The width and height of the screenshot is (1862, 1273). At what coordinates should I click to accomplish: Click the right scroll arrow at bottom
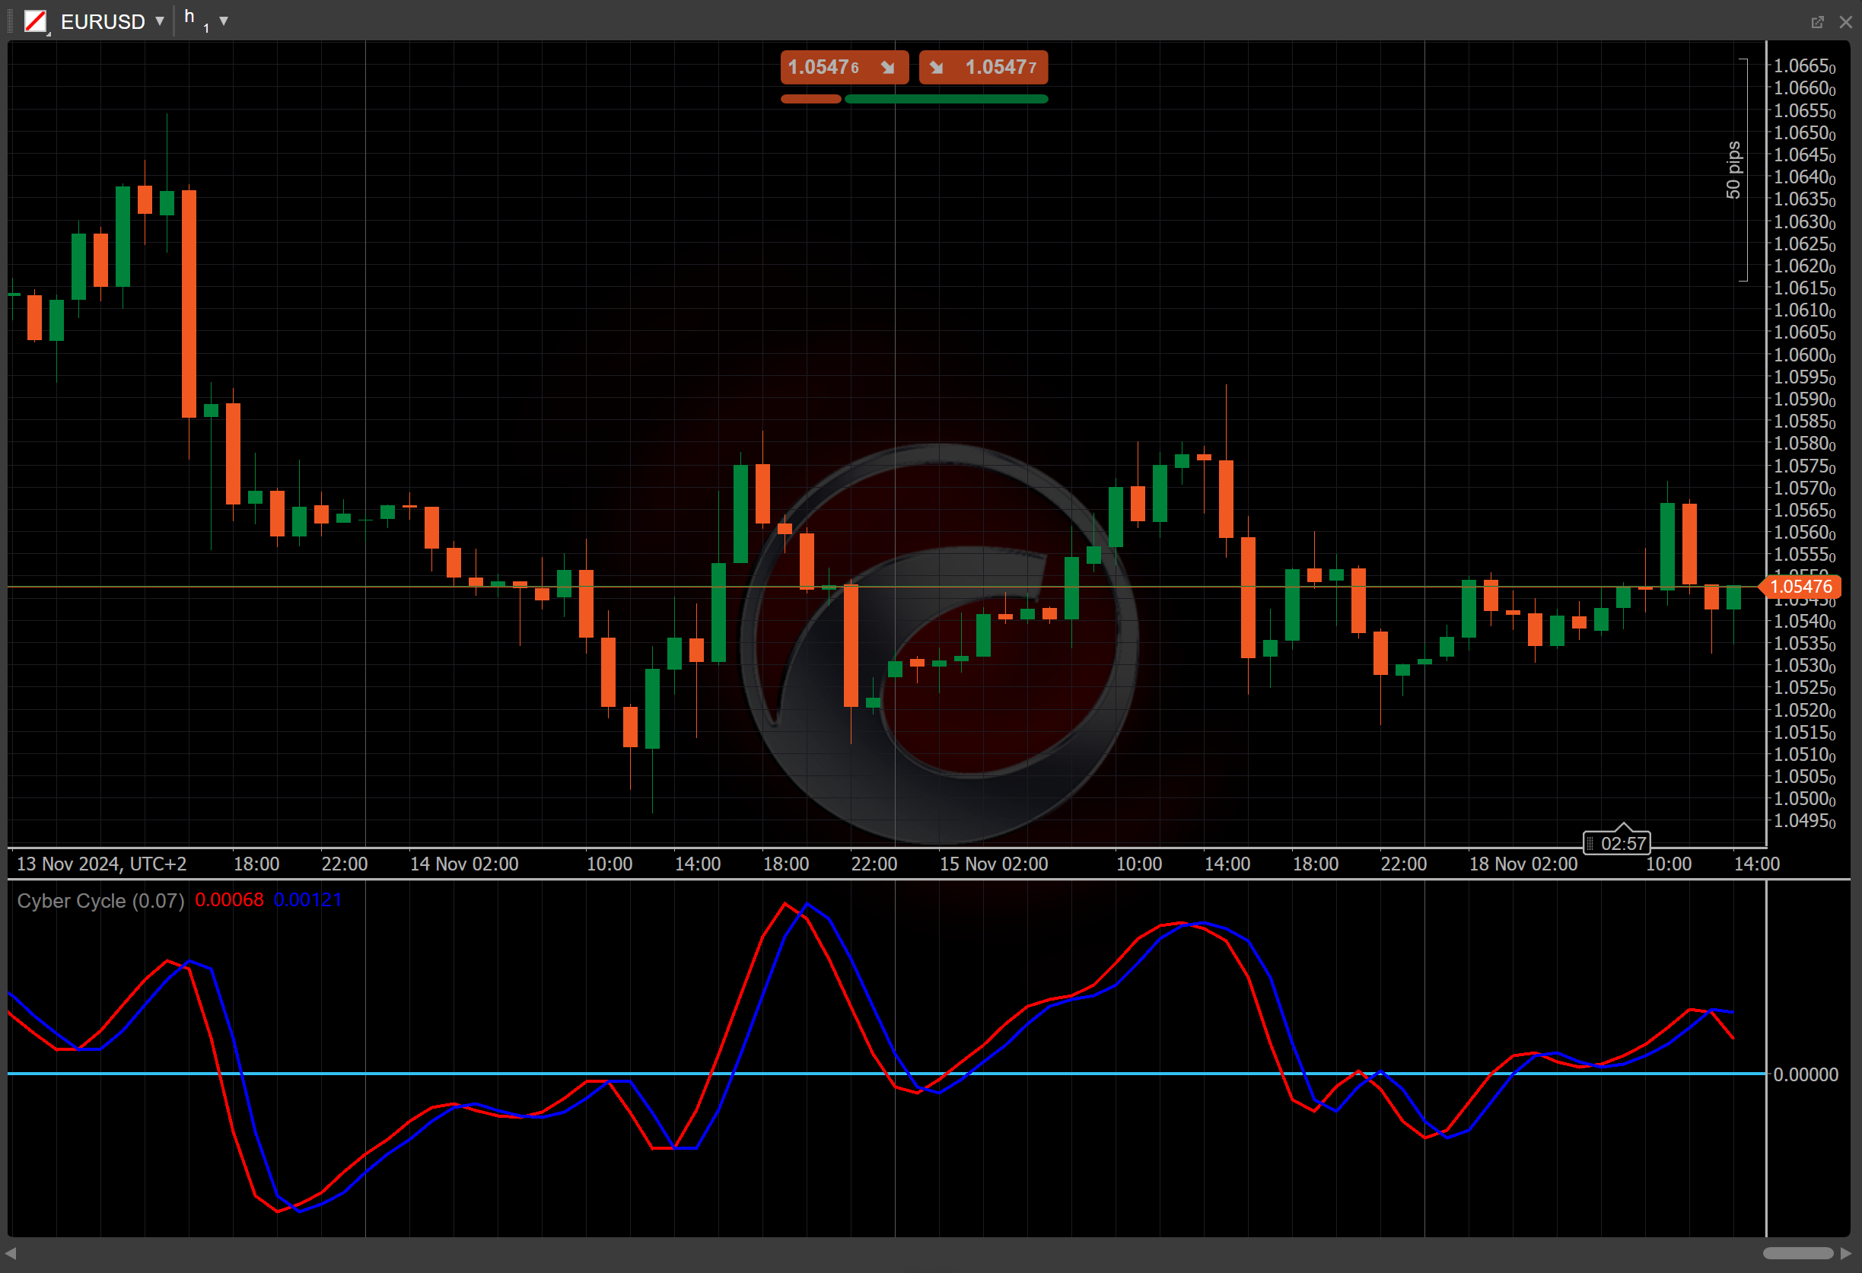coord(1846,1253)
